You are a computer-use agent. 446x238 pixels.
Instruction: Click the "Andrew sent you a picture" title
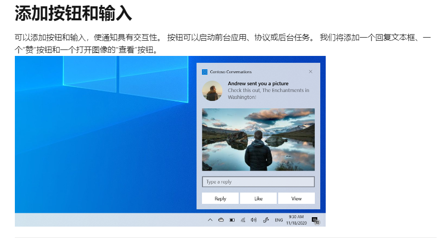pos(258,84)
